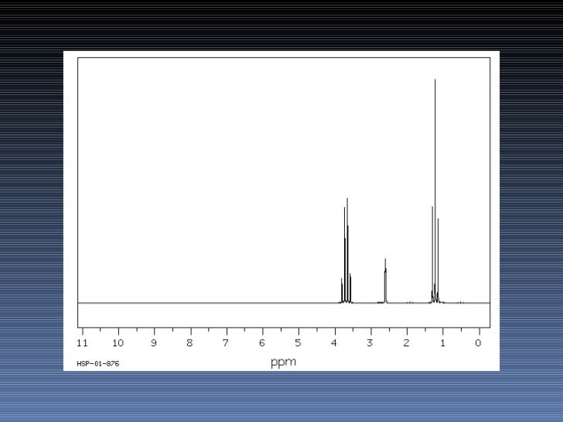The width and height of the screenshot is (563, 422).
Task: Click the 11 ppm axis tick label
Action: pyautogui.click(x=82, y=343)
